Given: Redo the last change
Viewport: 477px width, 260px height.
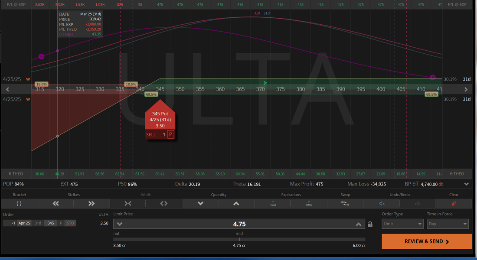Looking at the screenshot, I should [x=417, y=203].
